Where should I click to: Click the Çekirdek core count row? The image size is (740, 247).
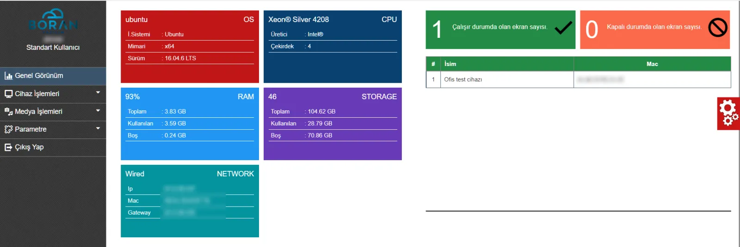tap(333, 46)
